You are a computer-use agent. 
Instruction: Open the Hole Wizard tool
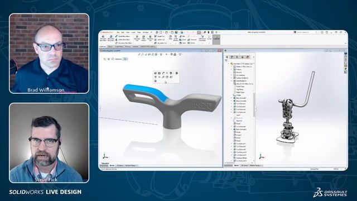pos(144,38)
